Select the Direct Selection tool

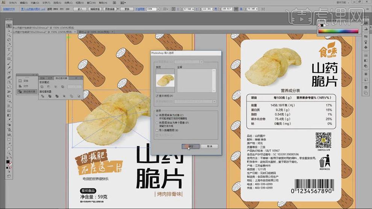[x=9, y=30]
